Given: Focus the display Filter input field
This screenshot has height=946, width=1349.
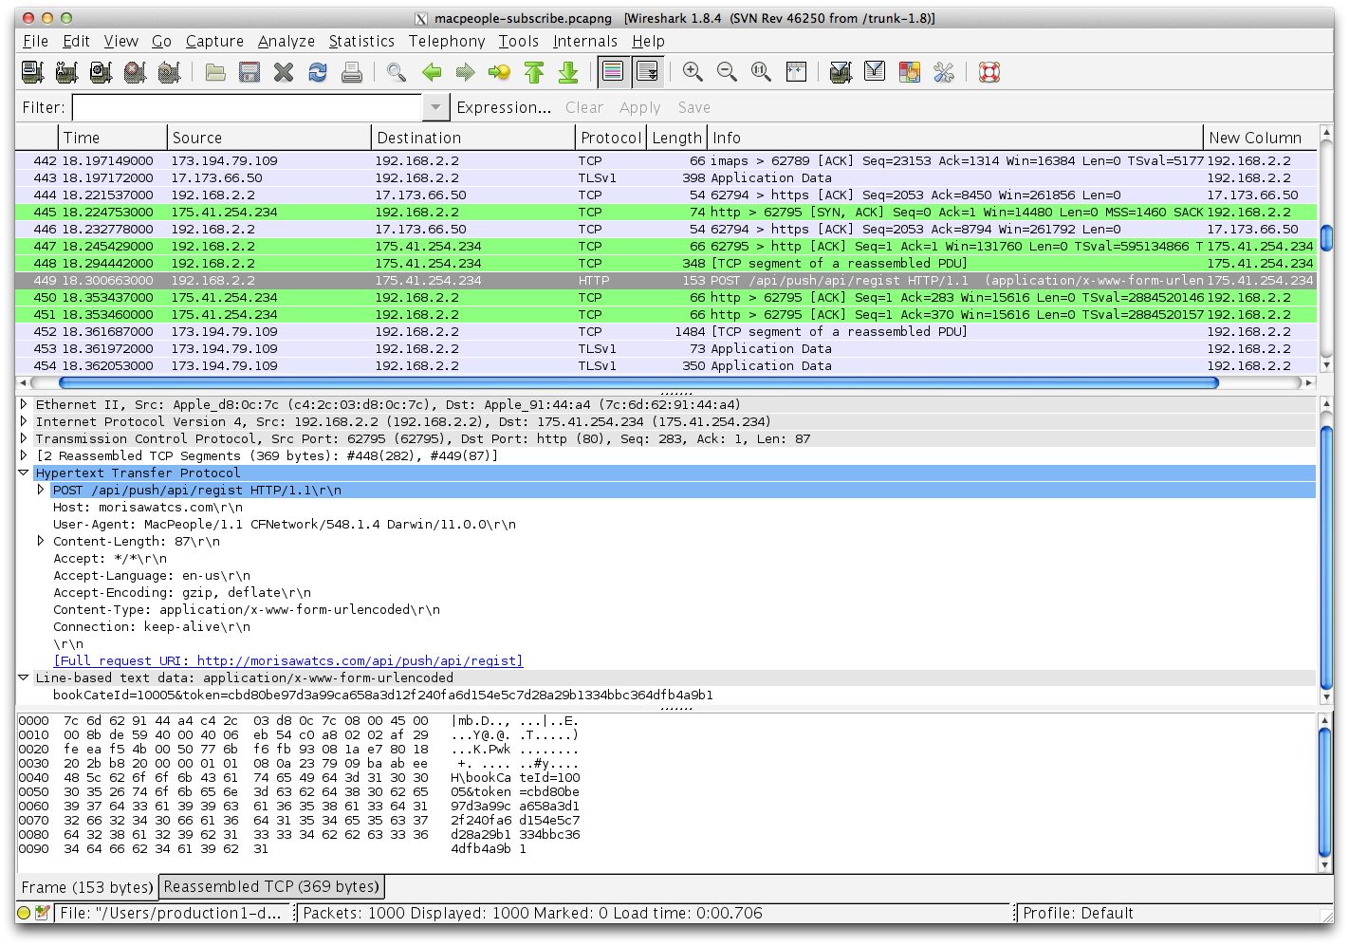Looking at the screenshot, I should coord(248,107).
